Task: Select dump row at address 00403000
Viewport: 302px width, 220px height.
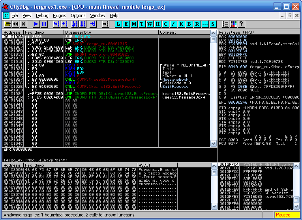Action: coord(90,170)
